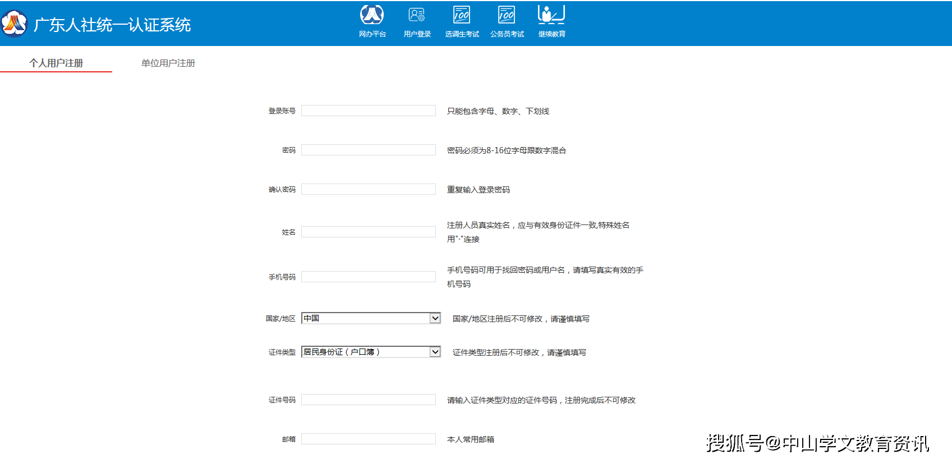Click the 证件号码 field label
The width and height of the screenshot is (952, 463).
pyautogui.click(x=282, y=400)
